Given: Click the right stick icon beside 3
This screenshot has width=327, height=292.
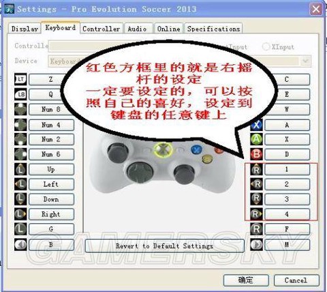Looking at the screenshot, I should coord(256,199).
